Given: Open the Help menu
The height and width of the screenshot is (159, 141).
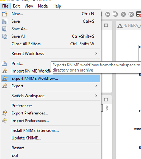Looking at the screenshot, I should [x=57, y=6].
